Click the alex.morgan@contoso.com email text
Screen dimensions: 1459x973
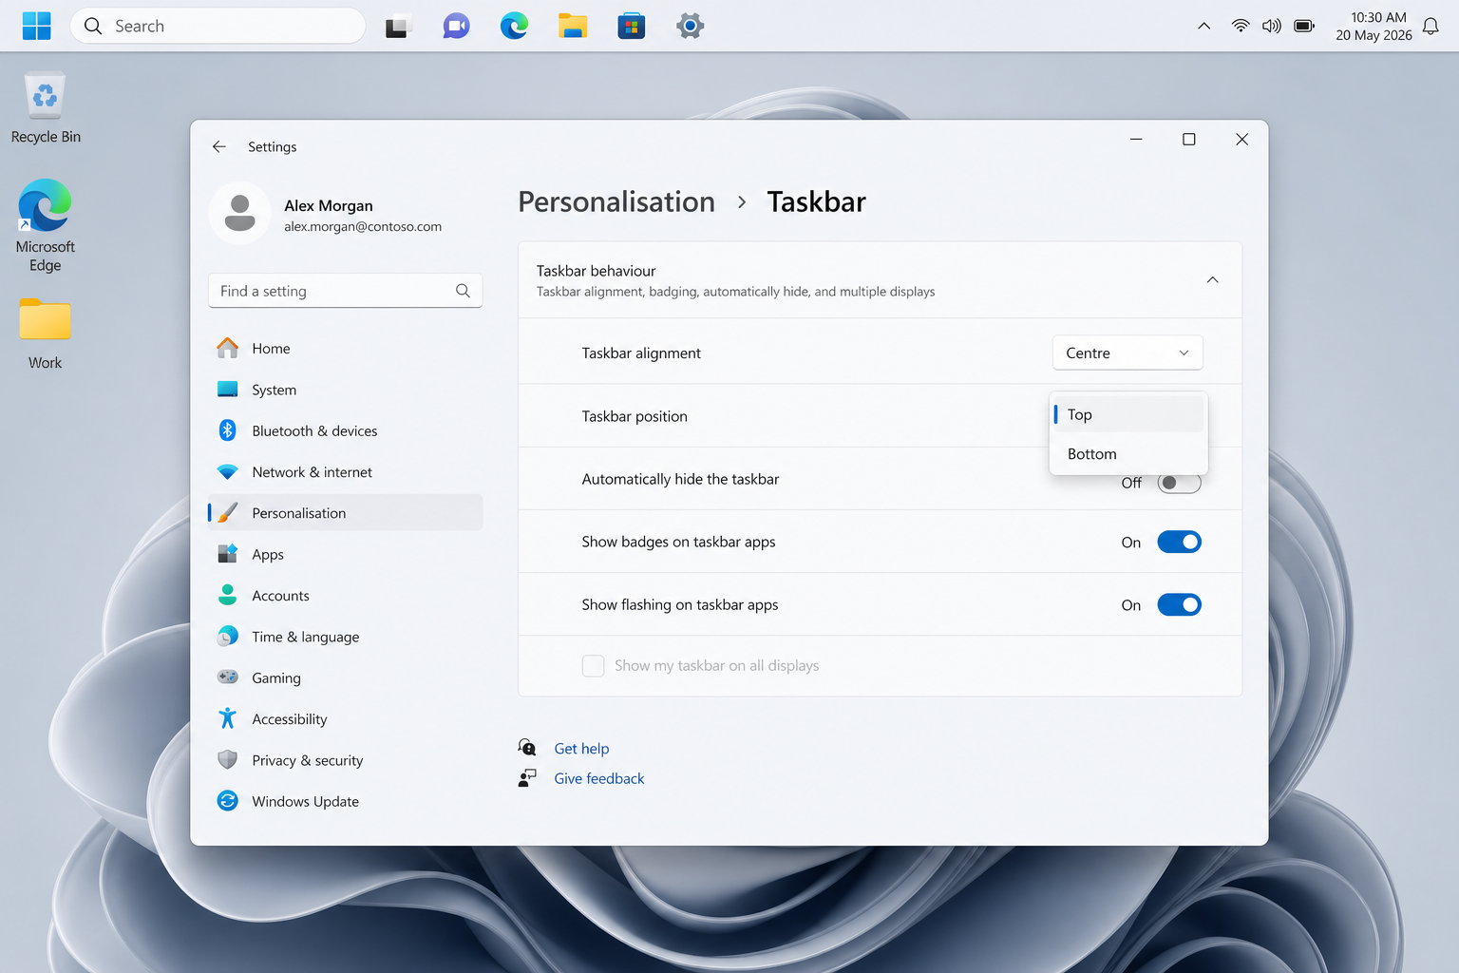(x=363, y=227)
